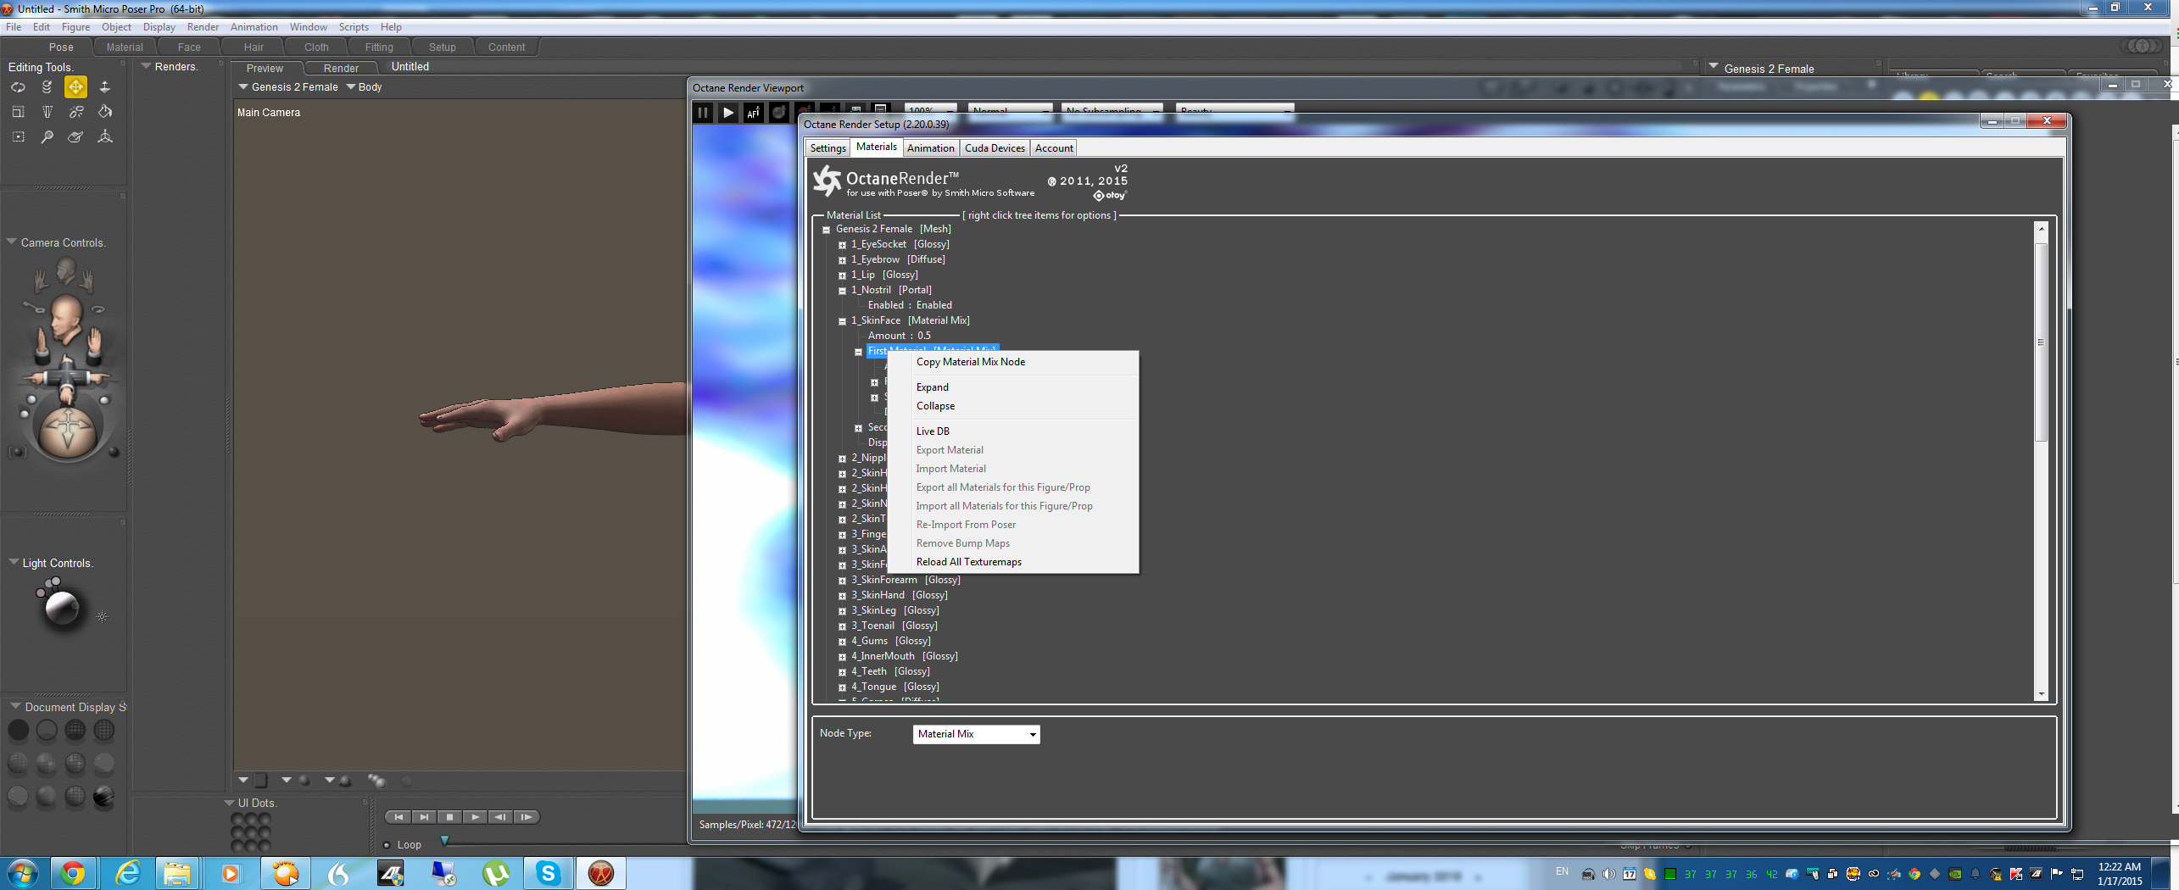The height and width of the screenshot is (890, 2179).
Task: Select the 3_SkinForearm [Glossy] tree row
Action: (x=906, y=581)
